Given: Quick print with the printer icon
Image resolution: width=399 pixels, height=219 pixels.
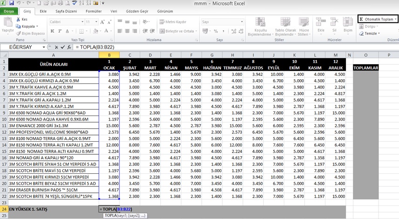Looking at the screenshot, I should pos(60,3).
